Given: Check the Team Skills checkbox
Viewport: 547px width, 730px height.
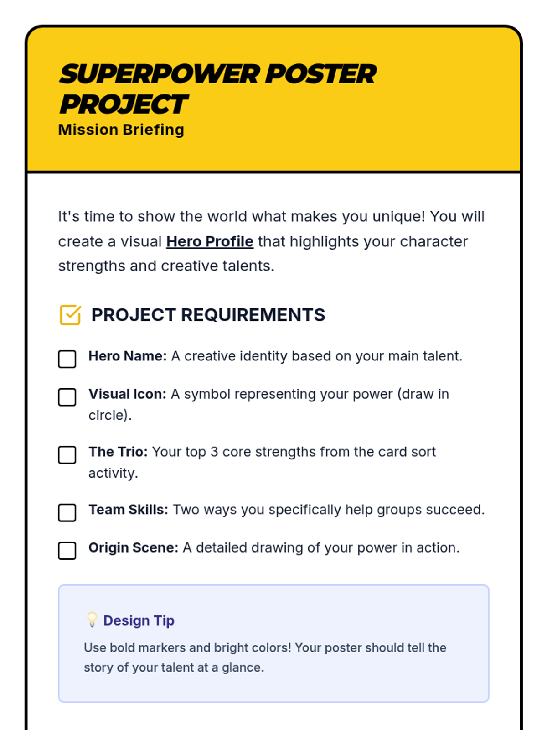Looking at the screenshot, I should (x=67, y=513).
